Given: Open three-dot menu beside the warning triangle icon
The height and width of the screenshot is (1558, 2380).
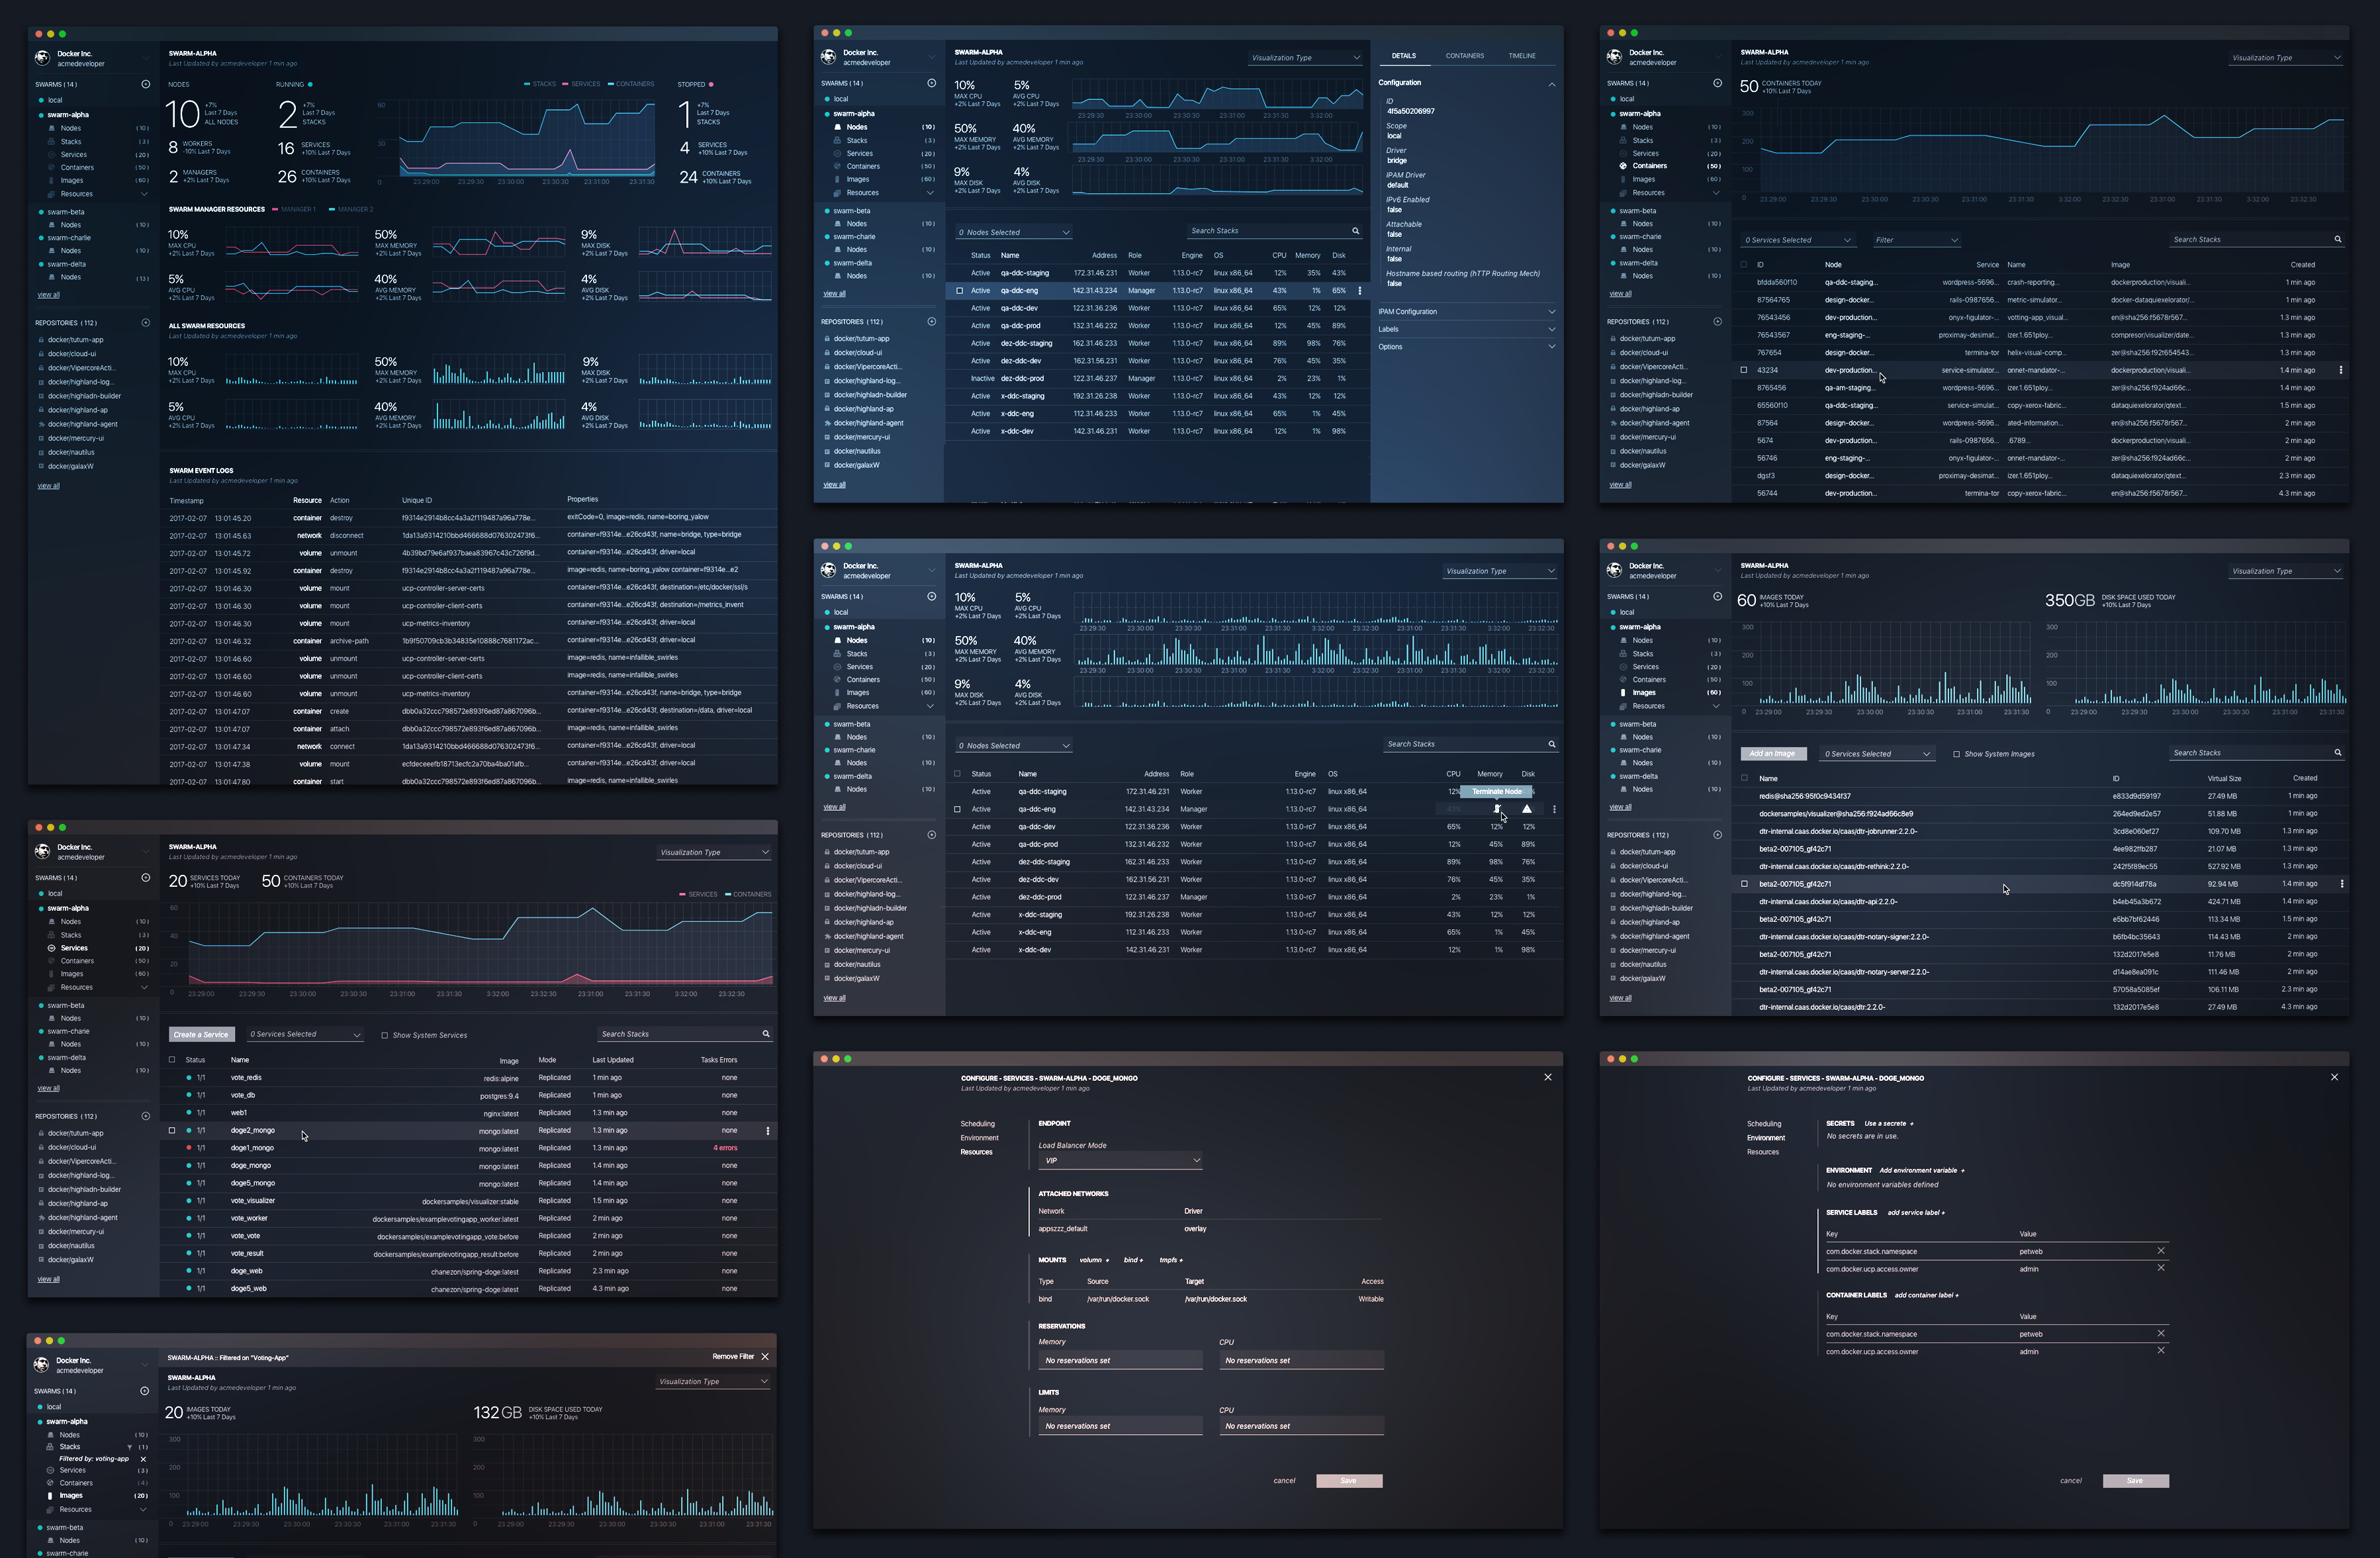Looking at the screenshot, I should click(1554, 809).
